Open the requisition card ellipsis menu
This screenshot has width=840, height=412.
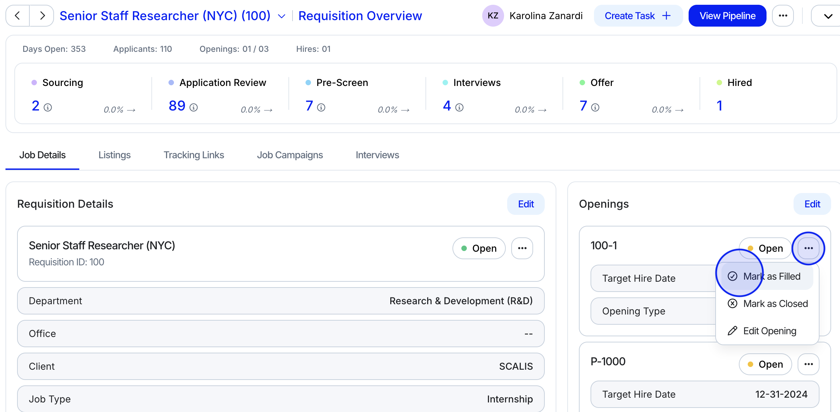522,248
